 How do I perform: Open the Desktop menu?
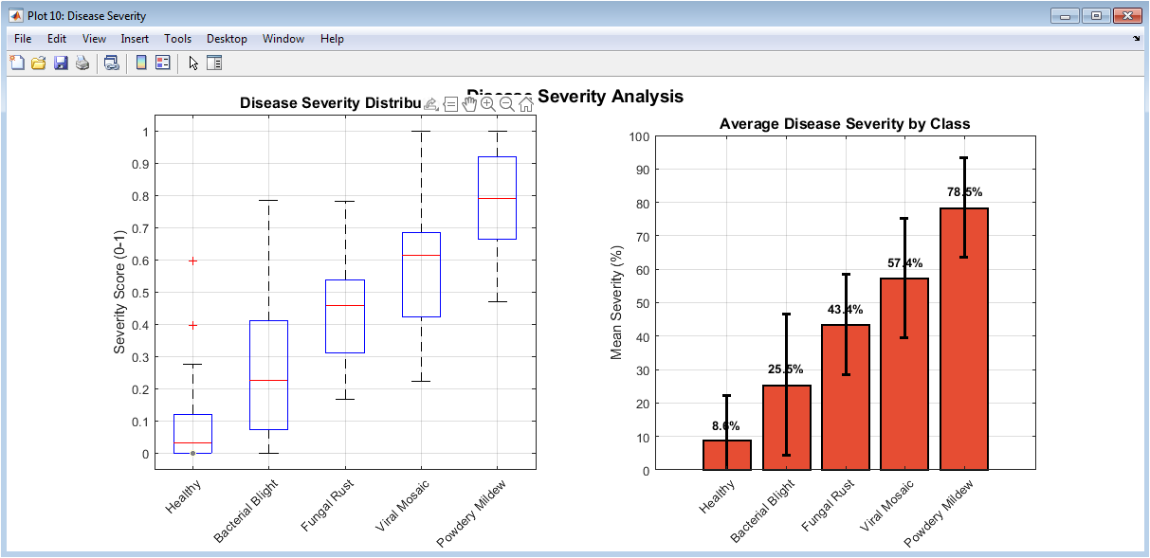coord(227,39)
